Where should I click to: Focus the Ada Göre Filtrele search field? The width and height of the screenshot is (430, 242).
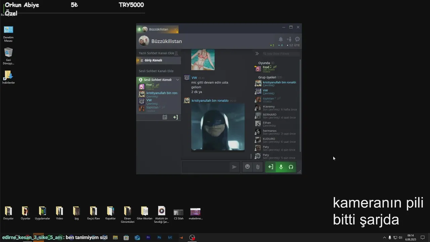281,53
